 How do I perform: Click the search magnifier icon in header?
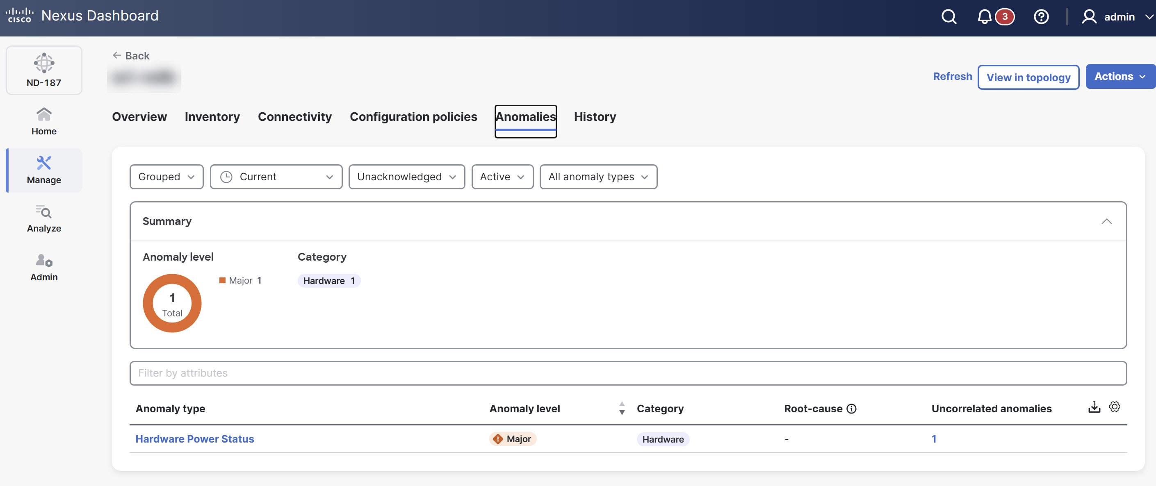click(x=949, y=16)
